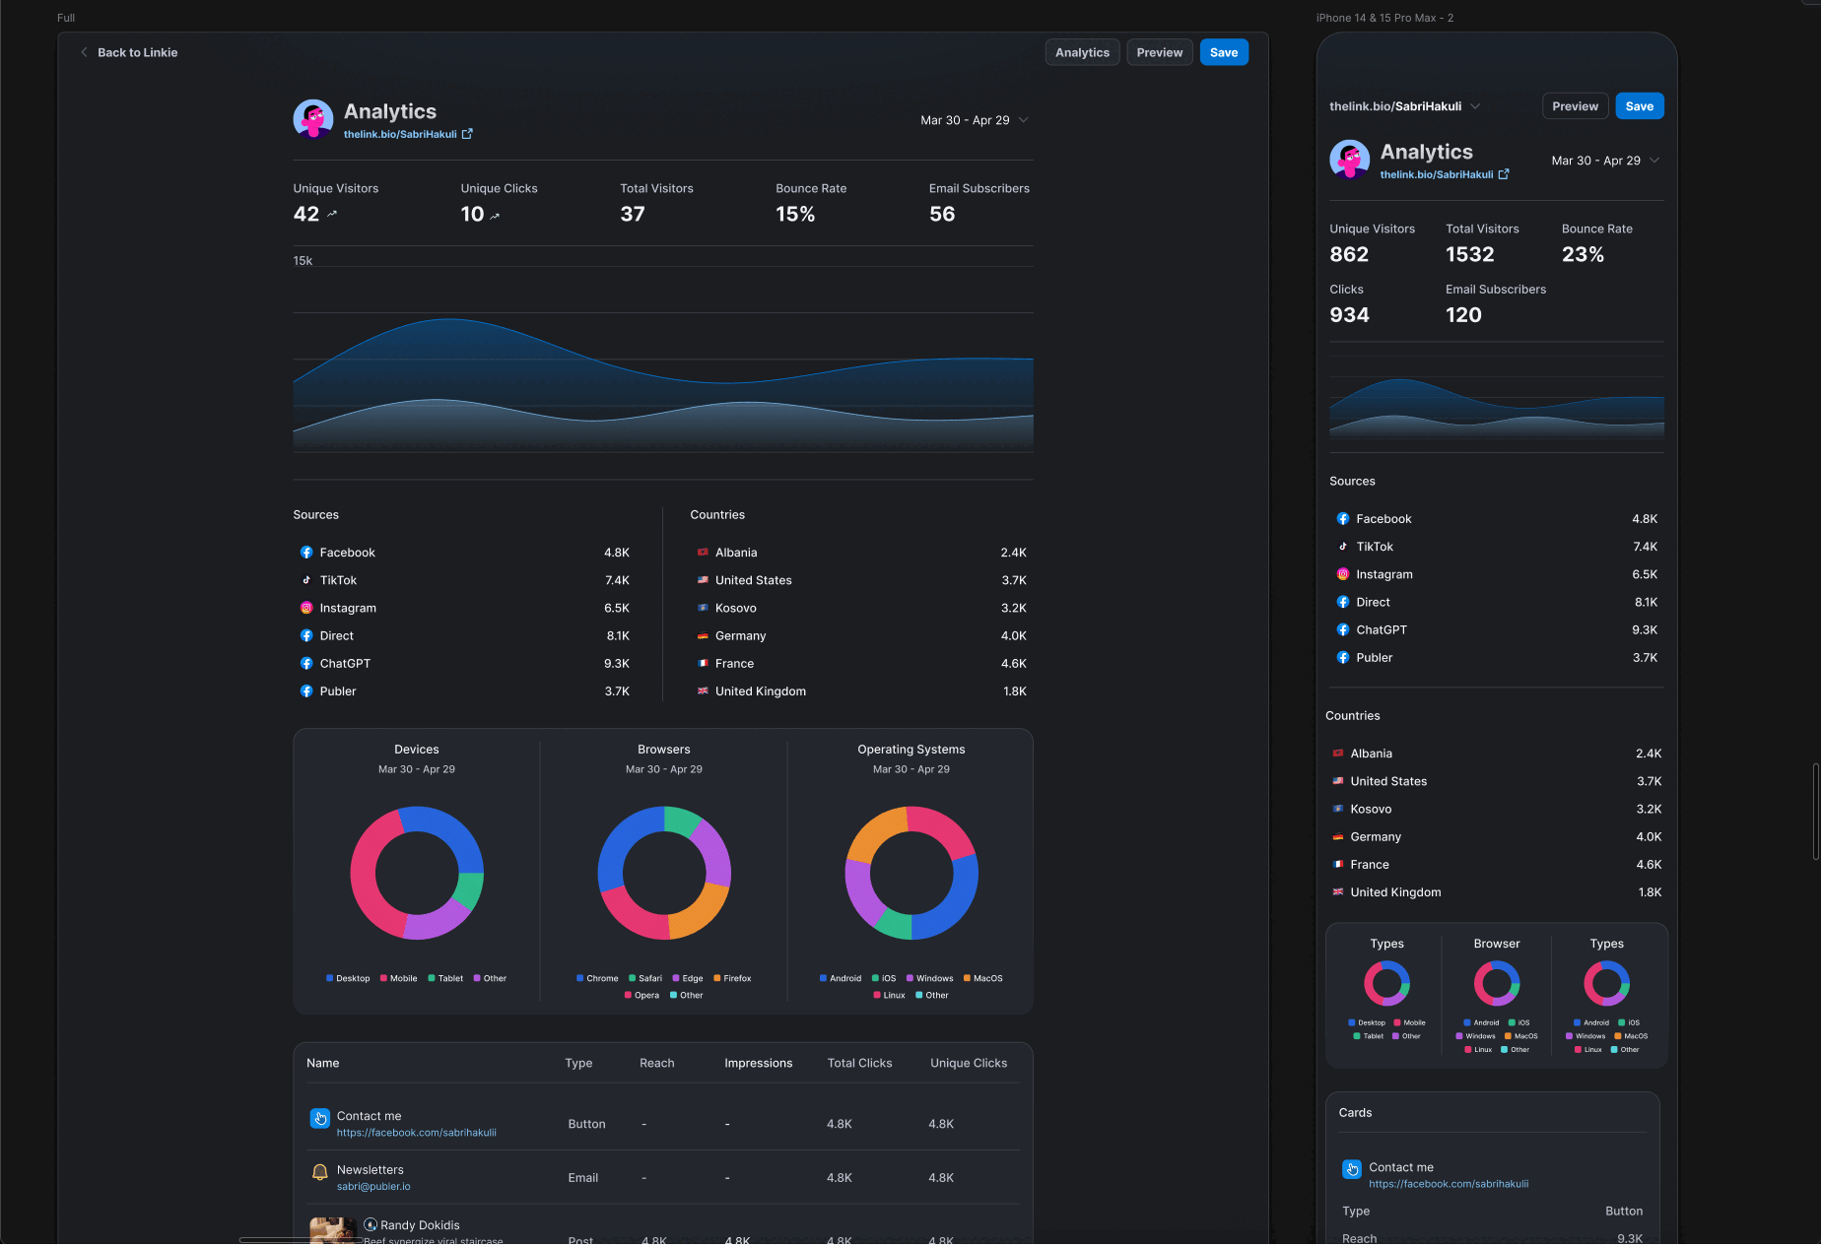The height and width of the screenshot is (1247, 1822).
Task: Open the external link icon next to thelink.bio/SabriHakuli
Action: [466, 134]
